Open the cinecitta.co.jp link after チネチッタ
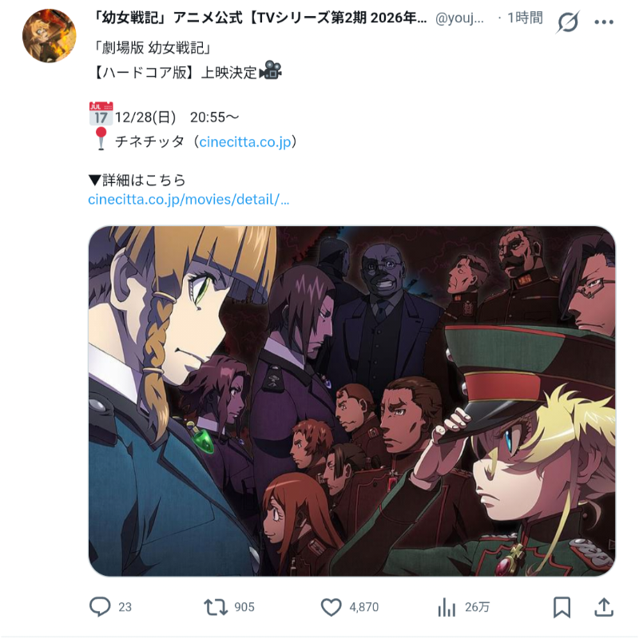The height and width of the screenshot is (639, 639). 245,142
